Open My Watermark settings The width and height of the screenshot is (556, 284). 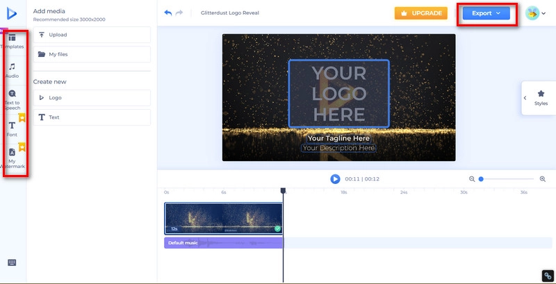coord(12,157)
